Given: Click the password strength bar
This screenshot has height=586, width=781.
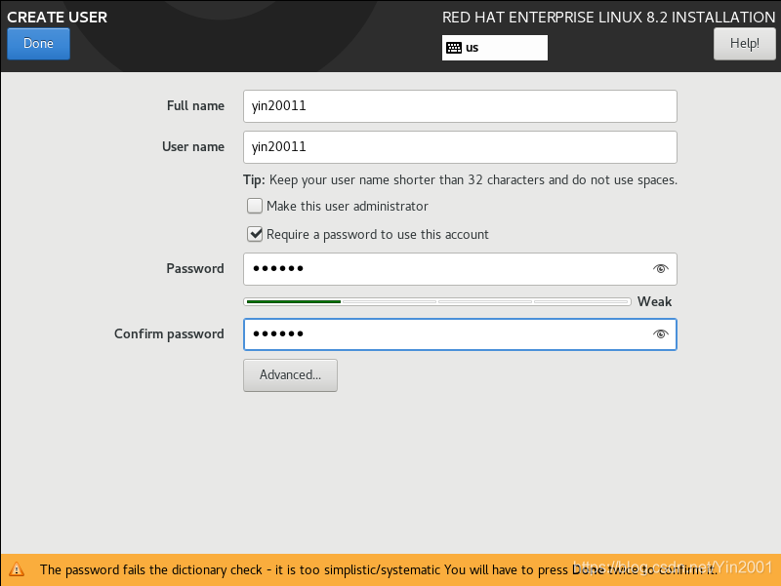Looking at the screenshot, I should (437, 301).
